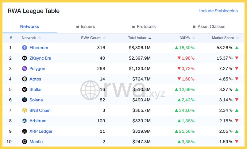The width and height of the screenshot is (247, 149).
Task: Sort table by Market Share arrows
Action: pos(237,38)
